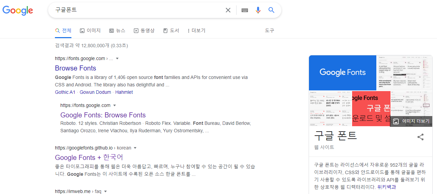
Task: Open the top-right font specimen thumbnail
Action: (x=404, y=73)
